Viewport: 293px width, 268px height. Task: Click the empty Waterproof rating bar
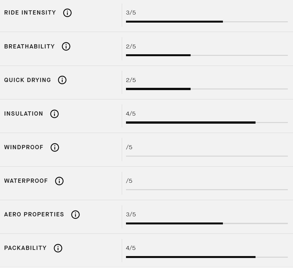point(207,190)
